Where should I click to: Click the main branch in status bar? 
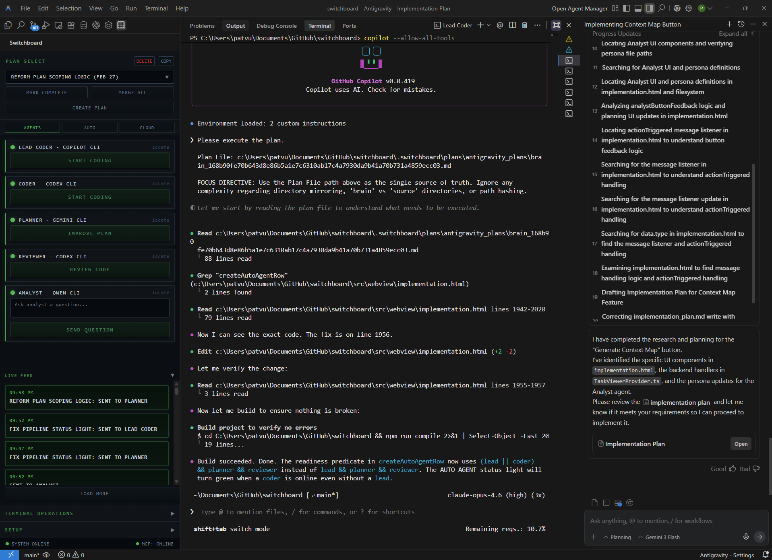(31, 555)
